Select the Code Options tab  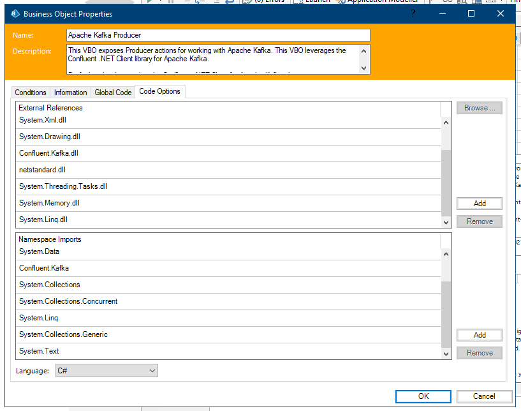click(x=160, y=91)
